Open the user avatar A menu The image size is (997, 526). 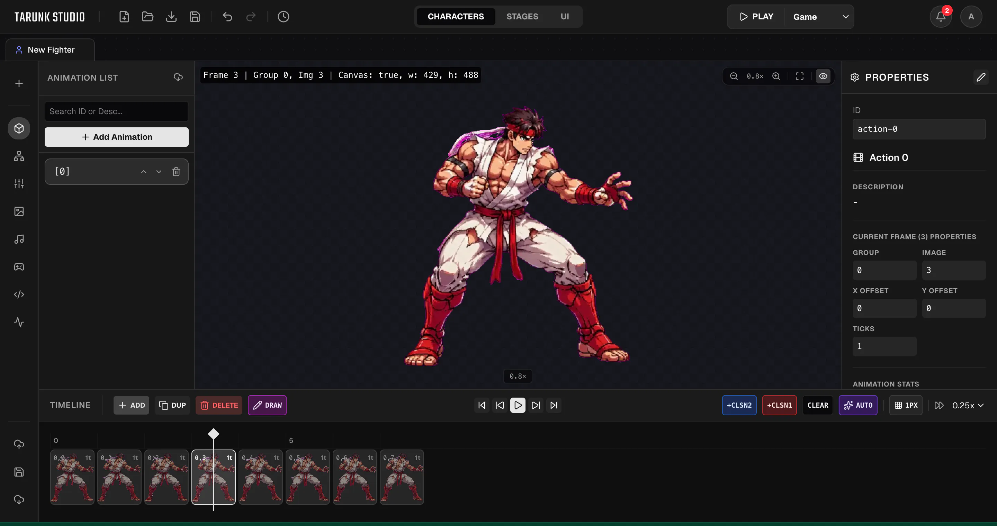point(971,17)
